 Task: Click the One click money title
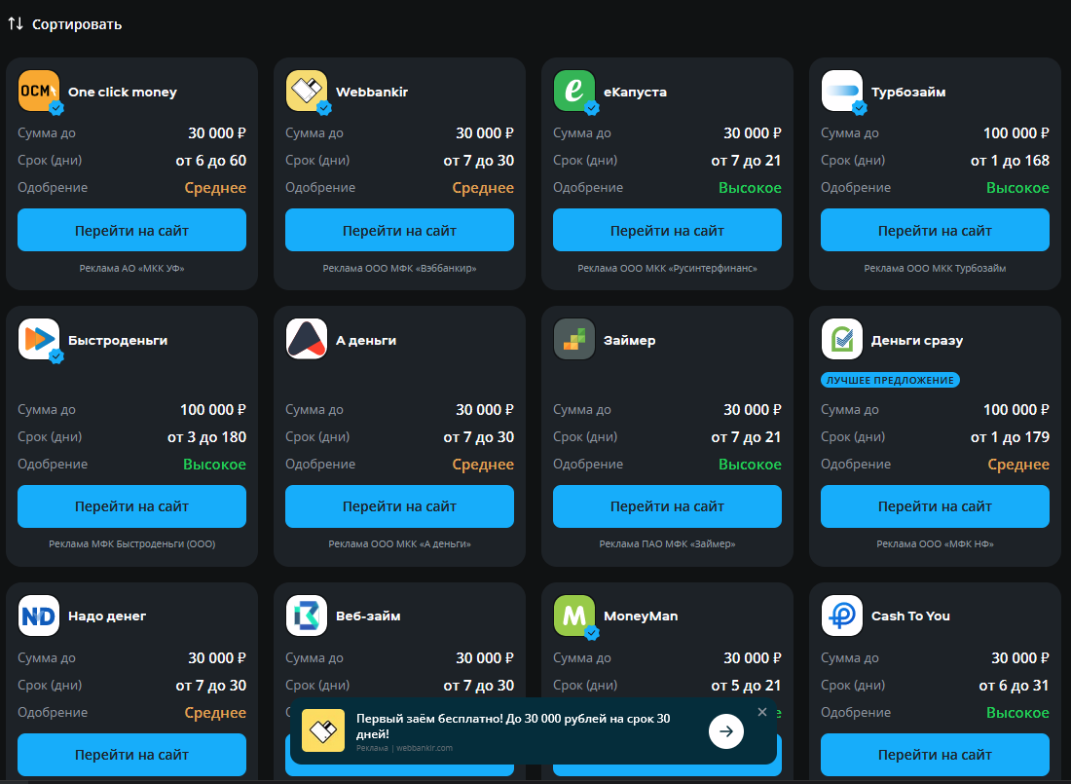123,92
